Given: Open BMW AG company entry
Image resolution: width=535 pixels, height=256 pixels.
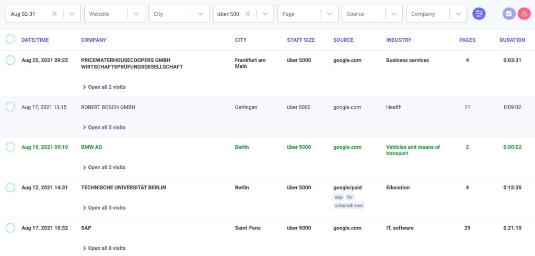Looking at the screenshot, I should [x=91, y=147].
